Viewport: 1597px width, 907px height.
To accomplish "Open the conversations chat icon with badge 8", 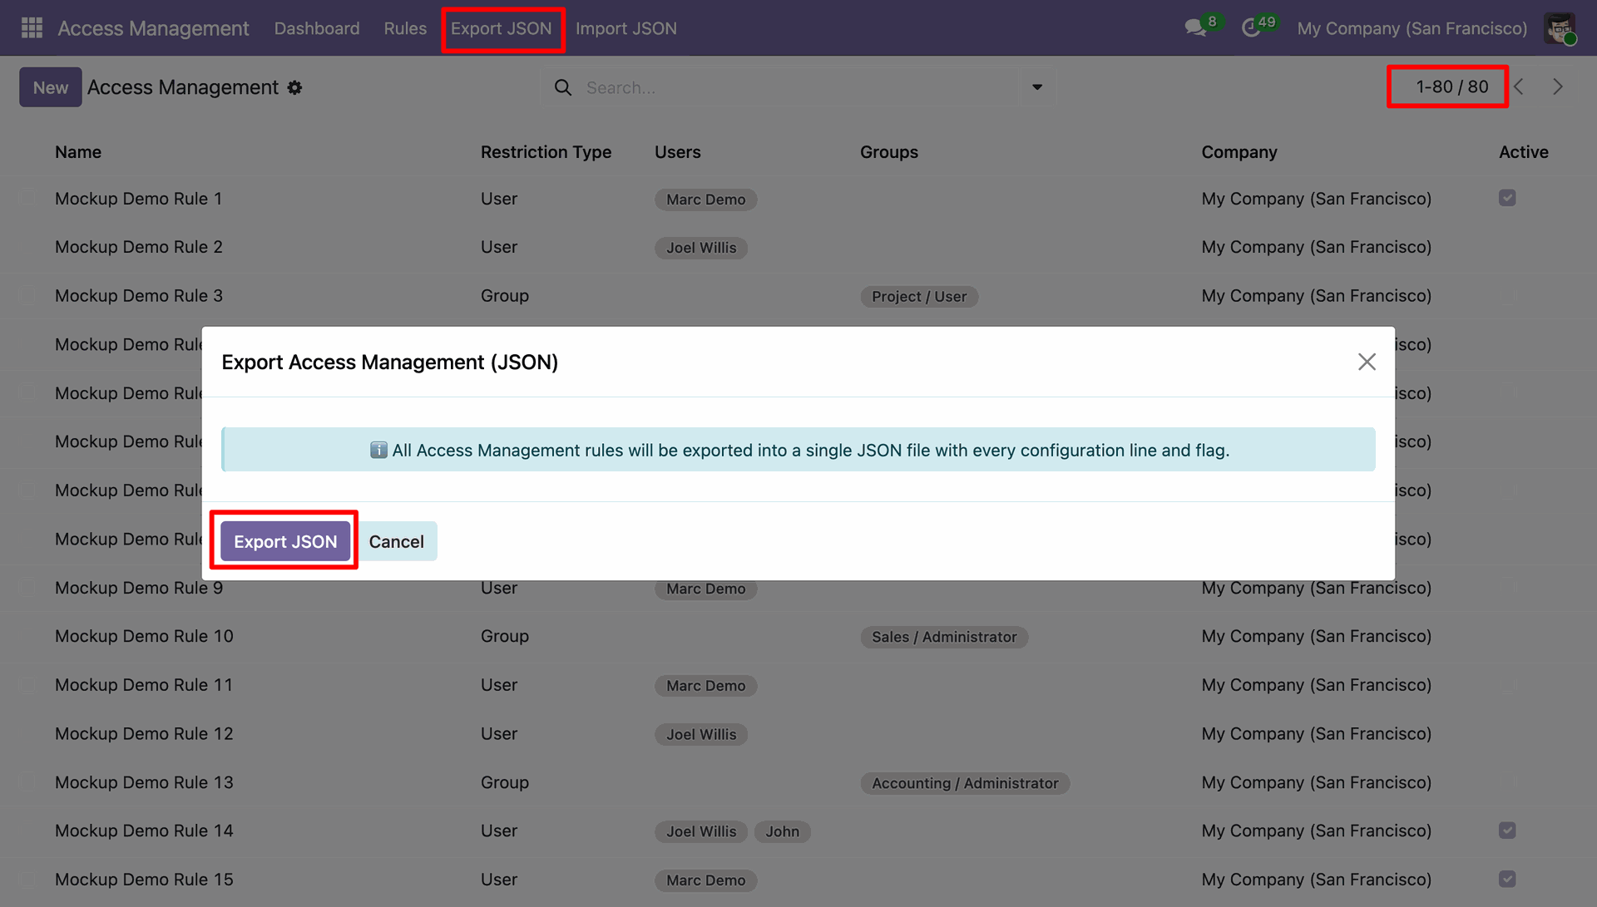I will tap(1196, 28).
